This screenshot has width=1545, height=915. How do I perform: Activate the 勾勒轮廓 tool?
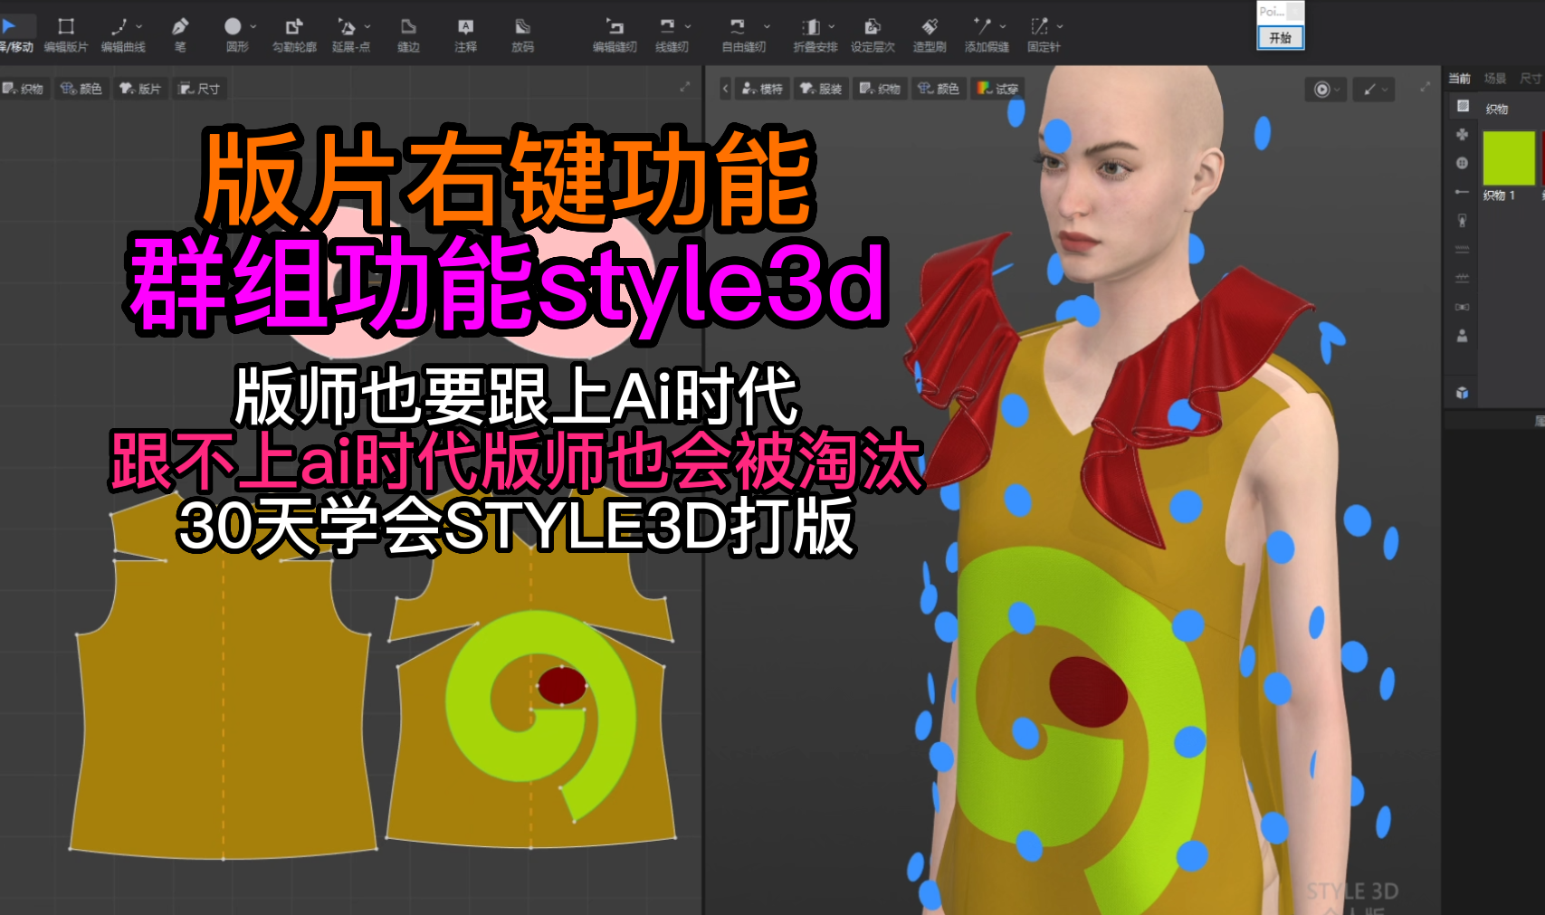294,34
